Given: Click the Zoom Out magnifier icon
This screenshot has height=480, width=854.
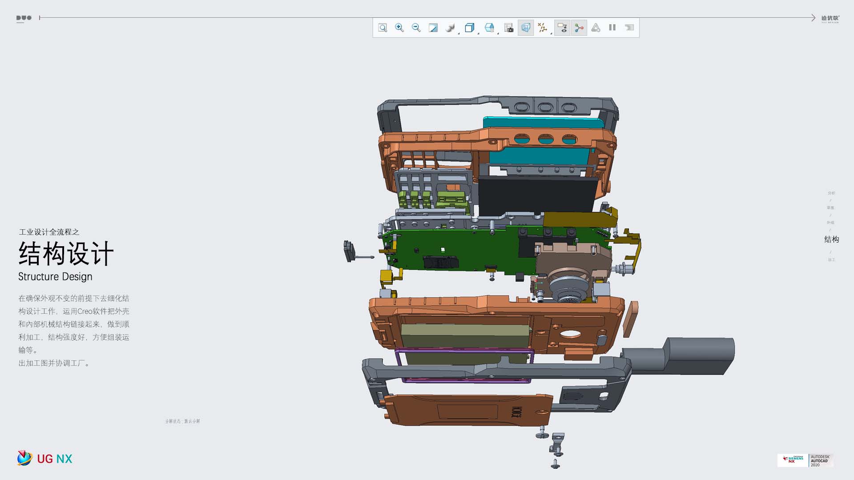Looking at the screenshot, I should click(416, 28).
